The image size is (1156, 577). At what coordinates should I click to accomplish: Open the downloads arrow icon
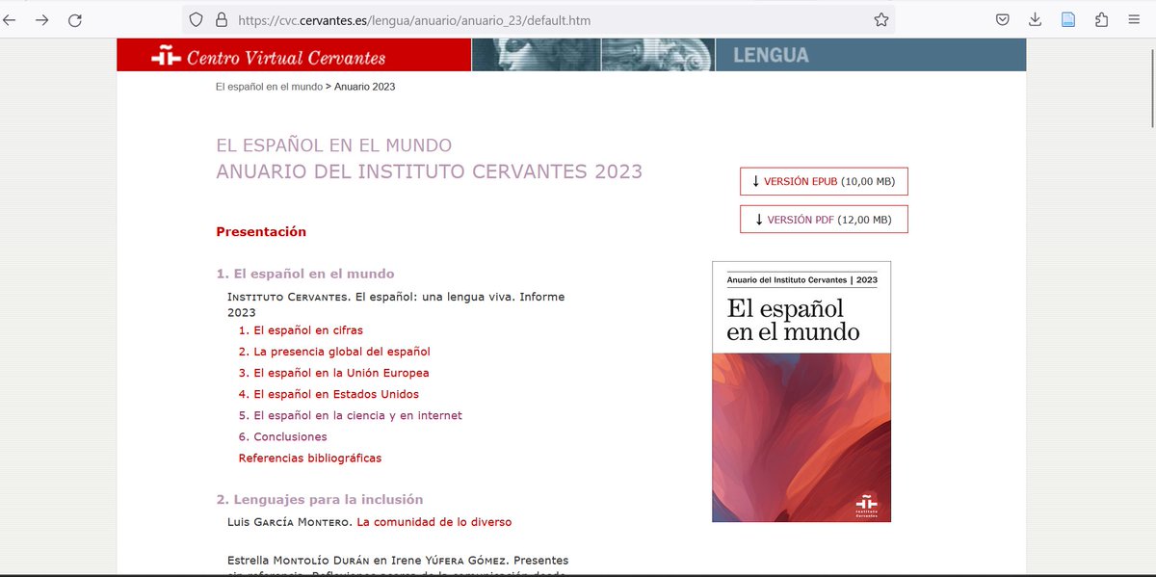1035,19
